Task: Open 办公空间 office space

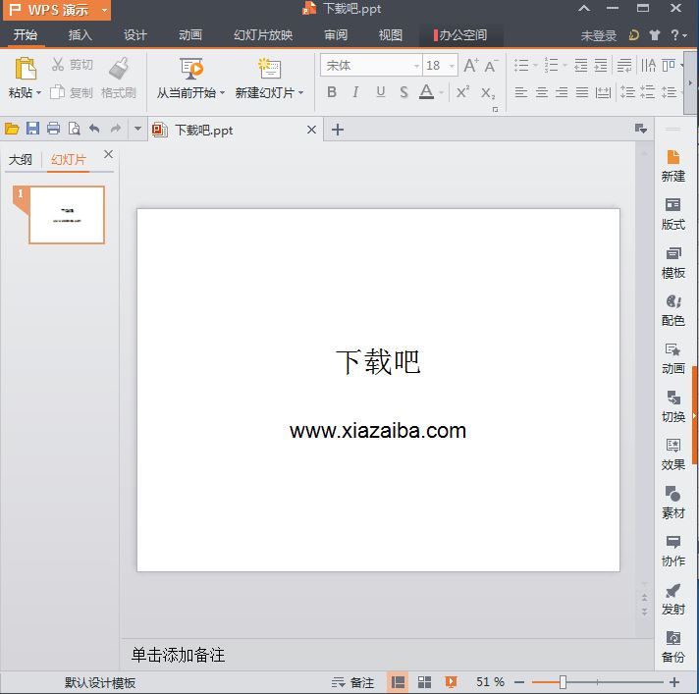Action: [460, 34]
